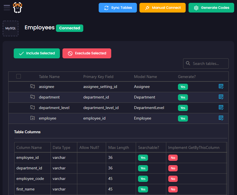Viewport: 237px width, 195px height.
Task: Toggle Searchable Yes for department_id column
Action: [143, 168]
